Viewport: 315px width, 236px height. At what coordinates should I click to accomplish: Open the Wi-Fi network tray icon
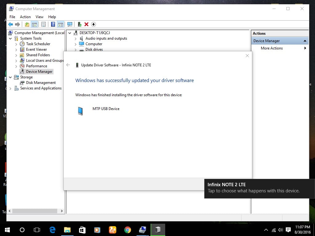coord(274,230)
